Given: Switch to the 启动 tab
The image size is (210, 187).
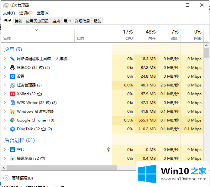Looking at the screenshot, I should 56,21.
